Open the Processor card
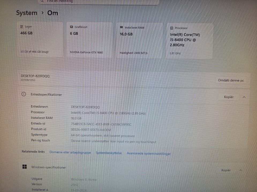 coord(190,41)
